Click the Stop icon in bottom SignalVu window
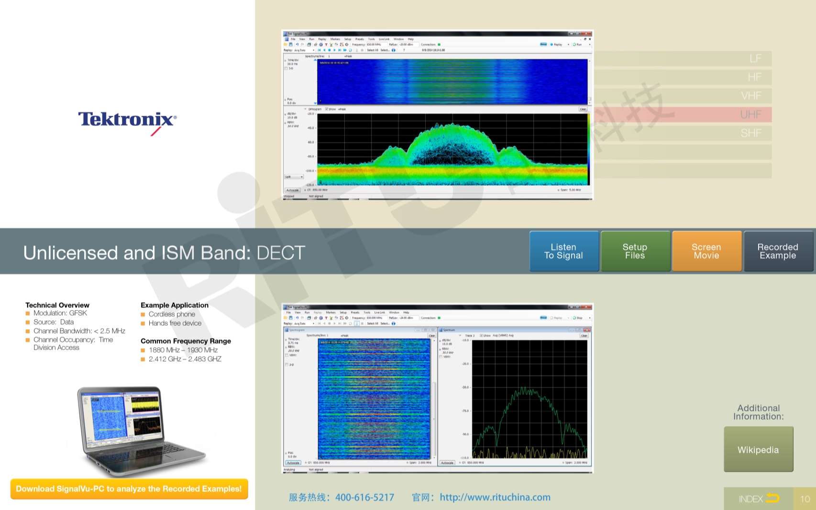 point(574,318)
